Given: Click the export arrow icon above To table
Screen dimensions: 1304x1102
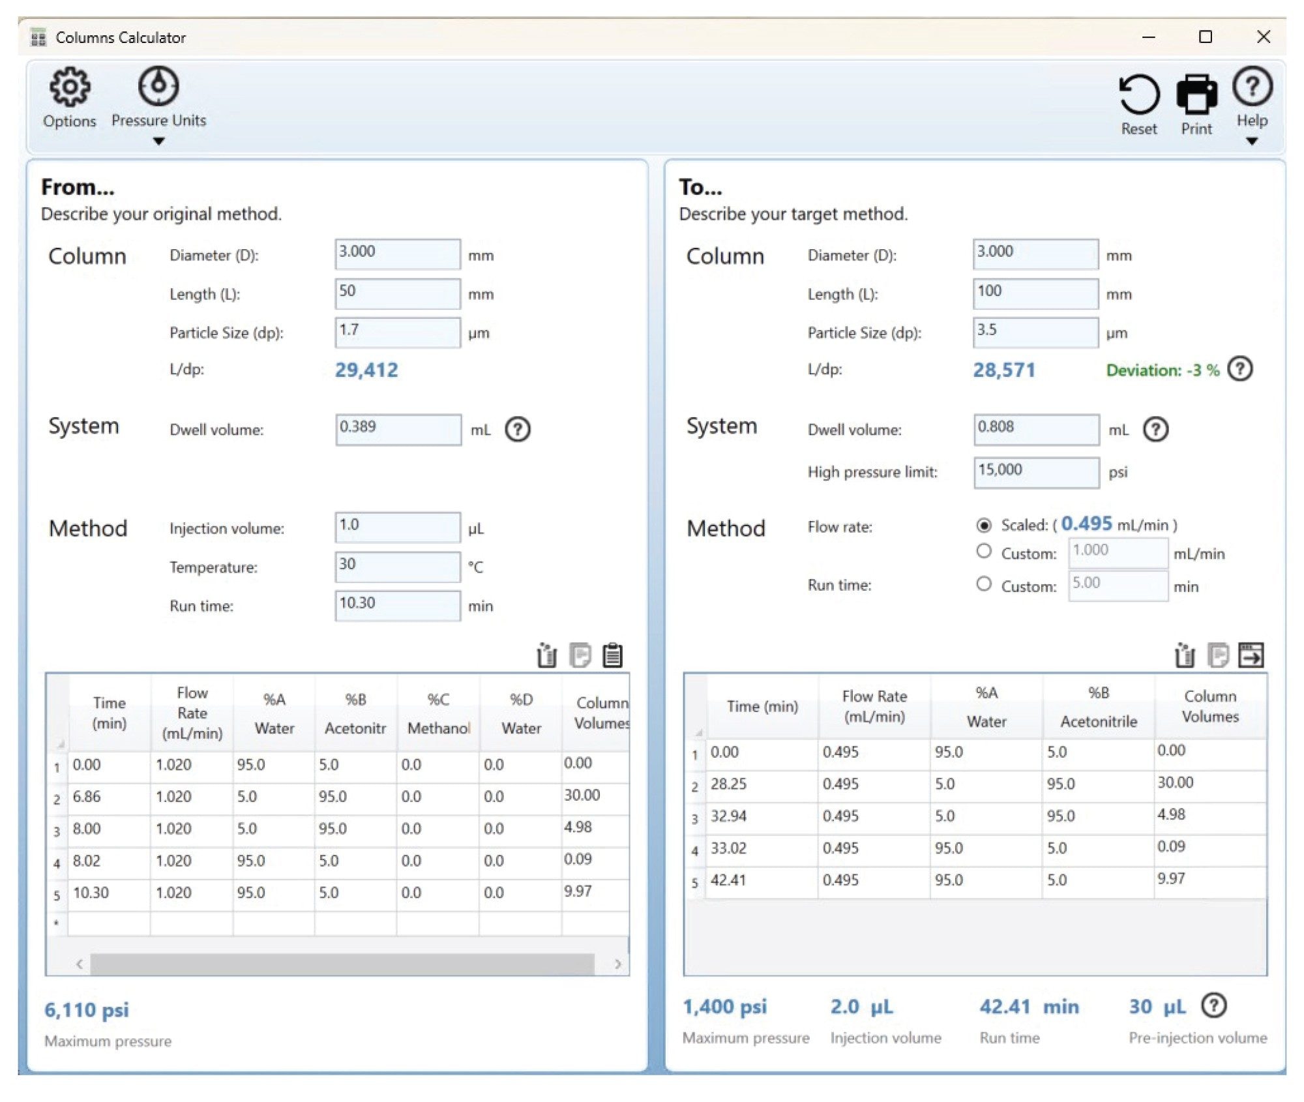Looking at the screenshot, I should pos(1251,655).
